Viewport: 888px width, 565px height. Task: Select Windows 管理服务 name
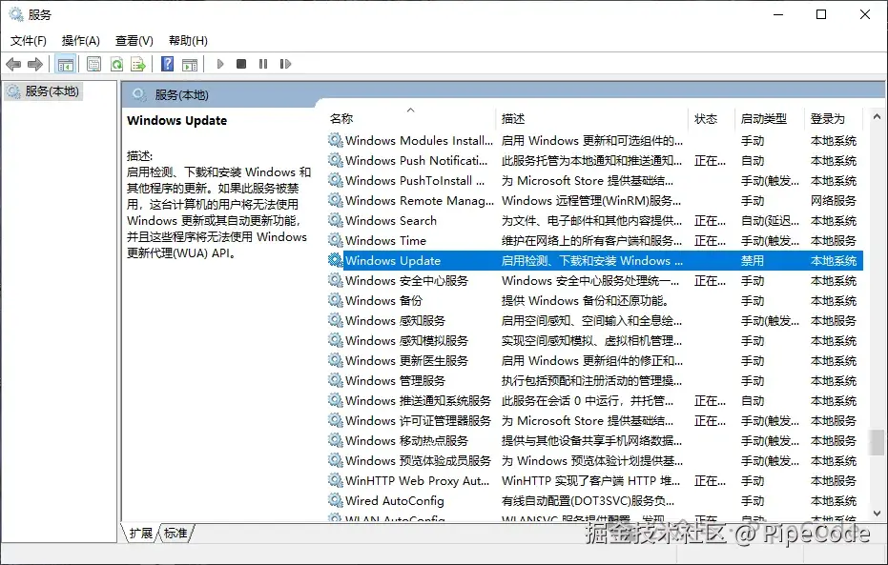coord(395,380)
